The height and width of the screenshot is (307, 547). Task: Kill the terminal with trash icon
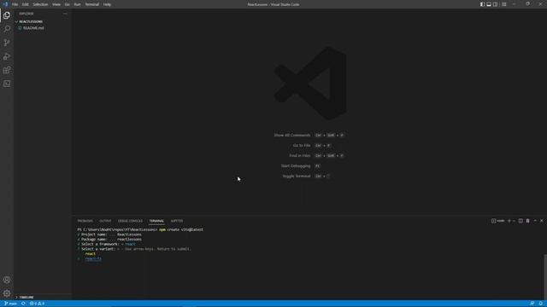528,221
